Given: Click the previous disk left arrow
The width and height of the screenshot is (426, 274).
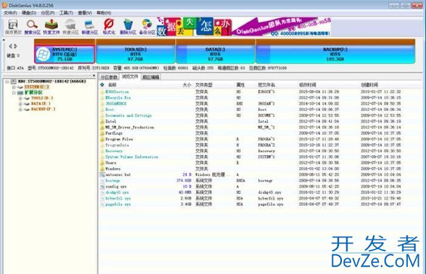Looking at the screenshot, I should tap(10, 46).
